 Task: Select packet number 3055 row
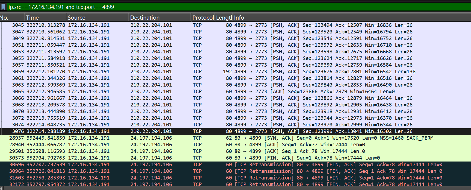[235, 58]
